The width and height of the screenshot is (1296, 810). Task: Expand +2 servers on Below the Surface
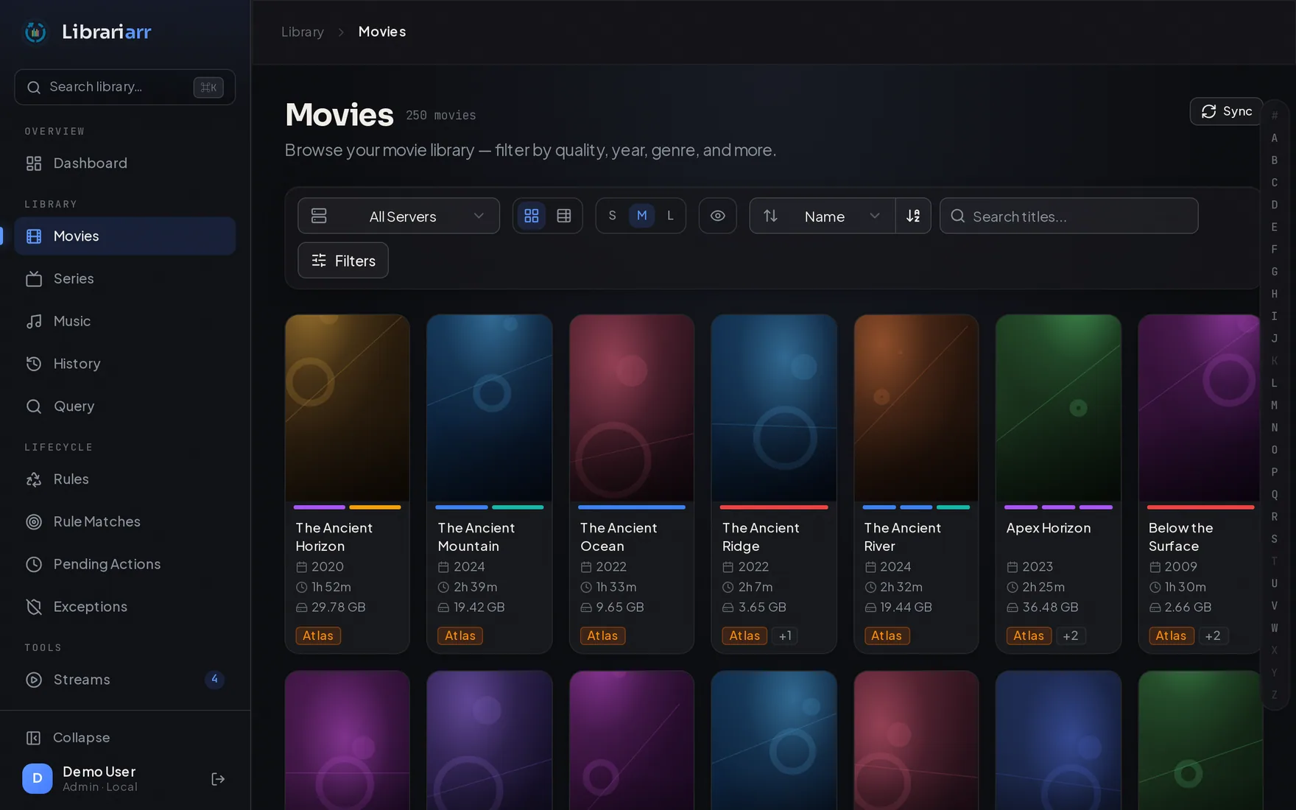[x=1212, y=635]
